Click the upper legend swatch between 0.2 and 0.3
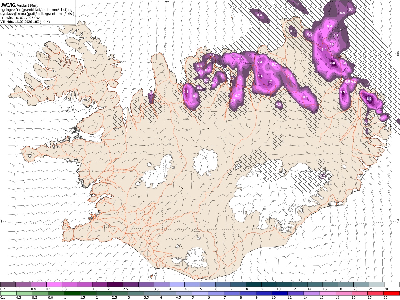The image size is (400, 300). (x=8, y=284)
